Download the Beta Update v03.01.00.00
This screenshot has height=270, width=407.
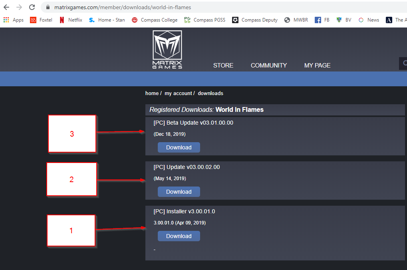pos(179,147)
